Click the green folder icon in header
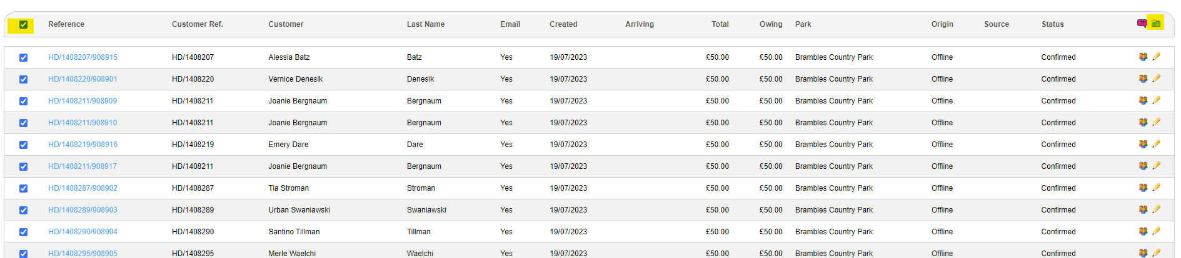 point(1156,24)
